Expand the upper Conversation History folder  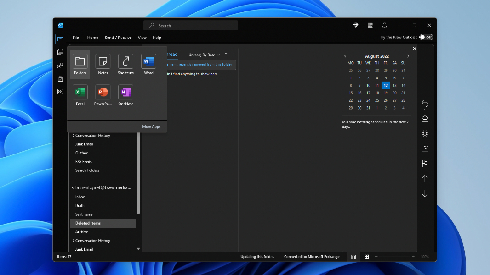pyautogui.click(x=74, y=136)
